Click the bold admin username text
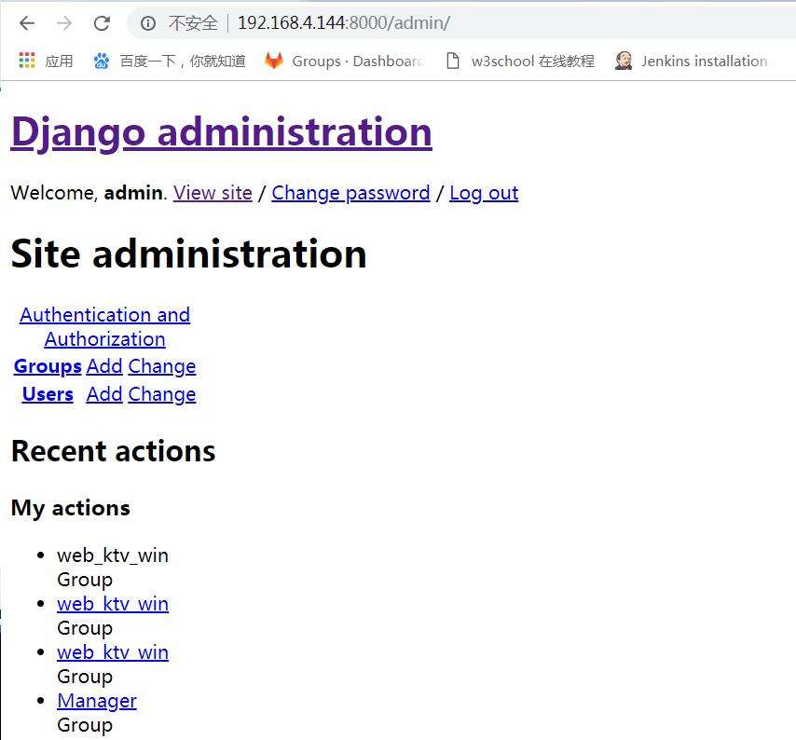The width and height of the screenshot is (796, 740). point(133,193)
